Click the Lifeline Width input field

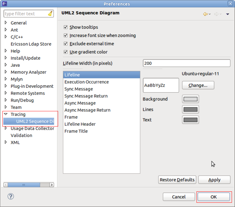point(186,63)
